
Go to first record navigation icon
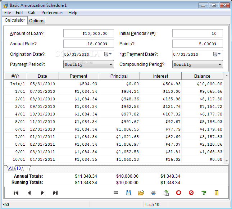coord(16,192)
